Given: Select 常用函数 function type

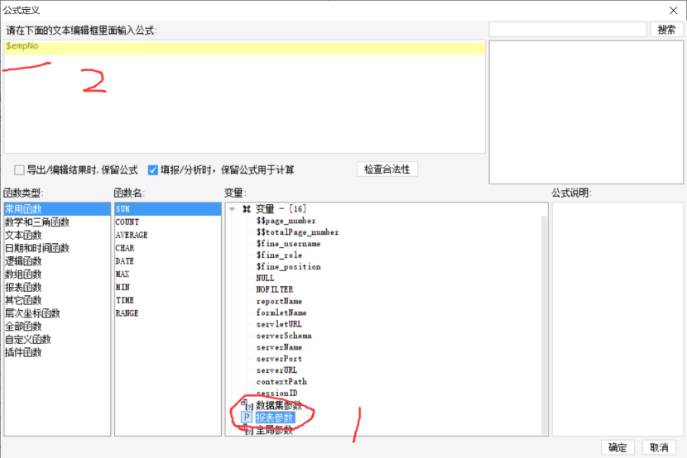Looking at the screenshot, I should [57, 209].
